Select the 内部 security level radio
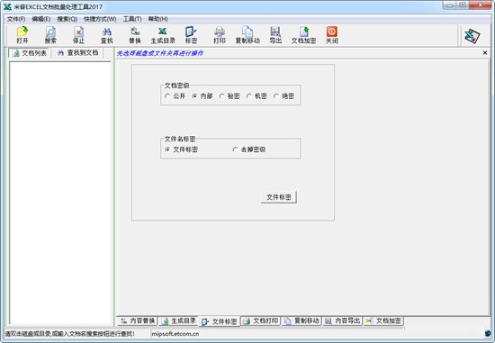Viewport: 495px width, 343px height. pyautogui.click(x=202, y=96)
